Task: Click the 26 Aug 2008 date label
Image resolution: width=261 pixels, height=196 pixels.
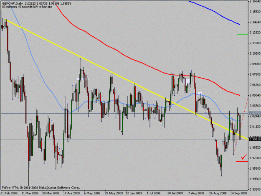Action: coord(218,193)
